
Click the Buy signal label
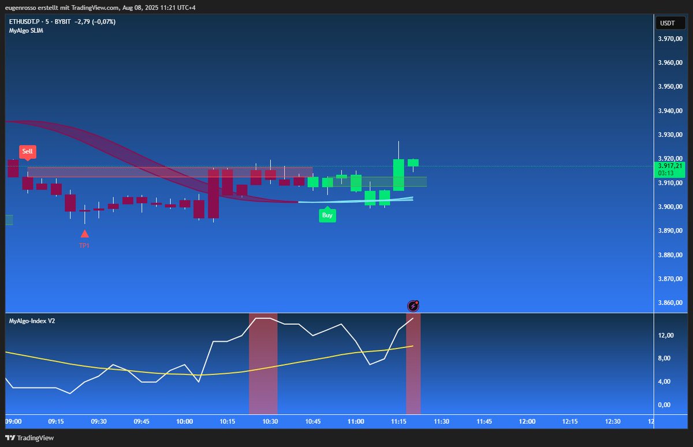tap(327, 215)
